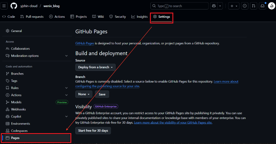The image size is (276, 144).
Task: Click the graph icon on Insights tab
Action: point(133,17)
